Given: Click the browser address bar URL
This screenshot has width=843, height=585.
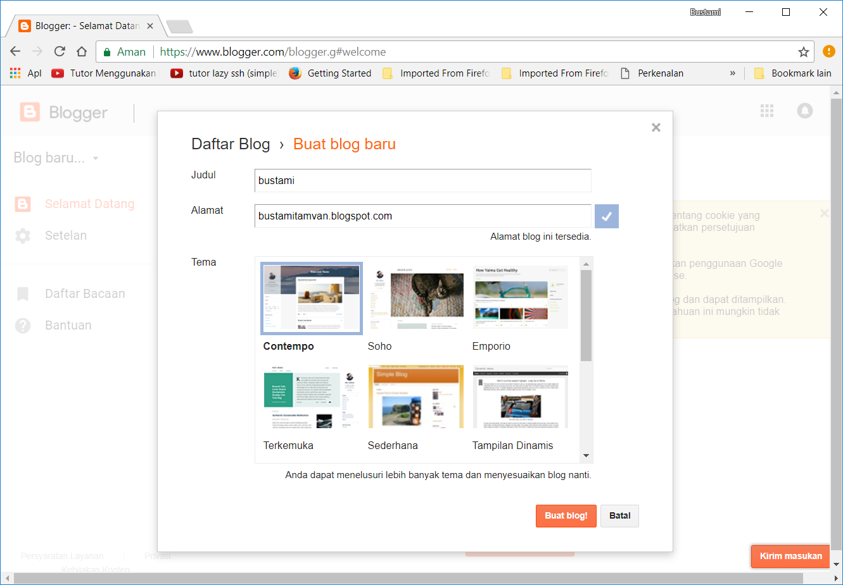Looking at the screenshot, I should click(x=273, y=52).
